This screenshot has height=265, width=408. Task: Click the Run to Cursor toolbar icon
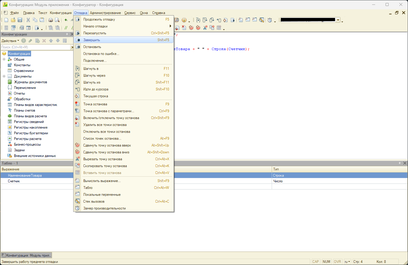(x=219, y=20)
